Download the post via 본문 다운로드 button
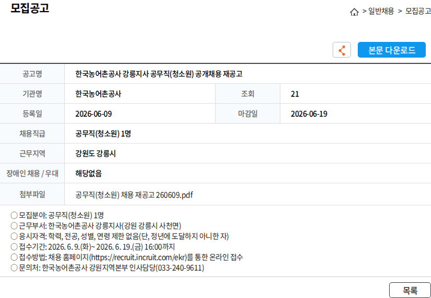Viewport: 431px width, 298px height. tap(392, 50)
